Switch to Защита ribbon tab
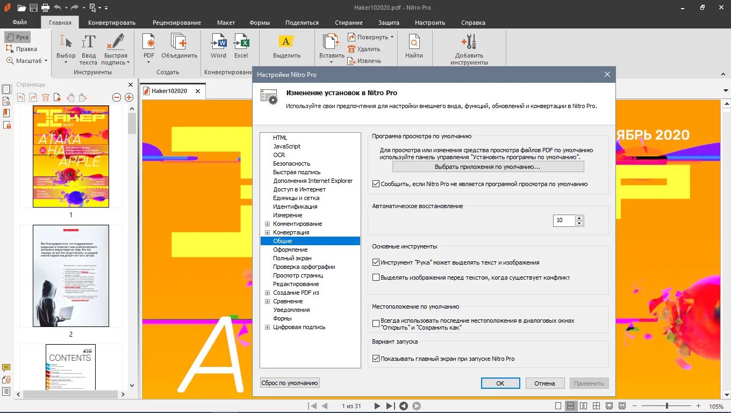This screenshot has width=731, height=413. (x=389, y=23)
